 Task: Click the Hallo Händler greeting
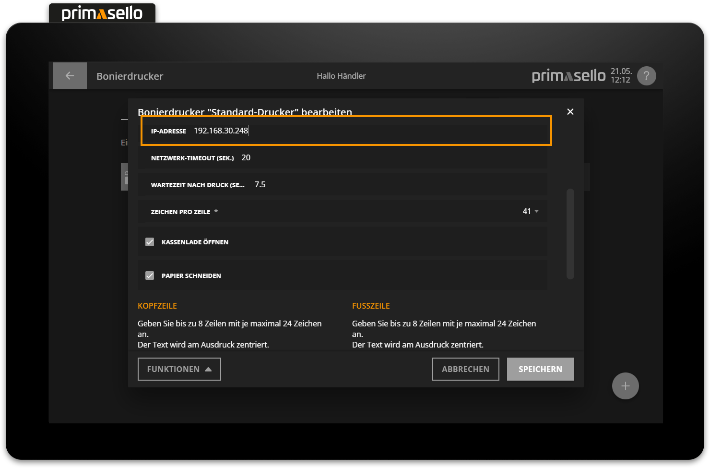click(341, 76)
